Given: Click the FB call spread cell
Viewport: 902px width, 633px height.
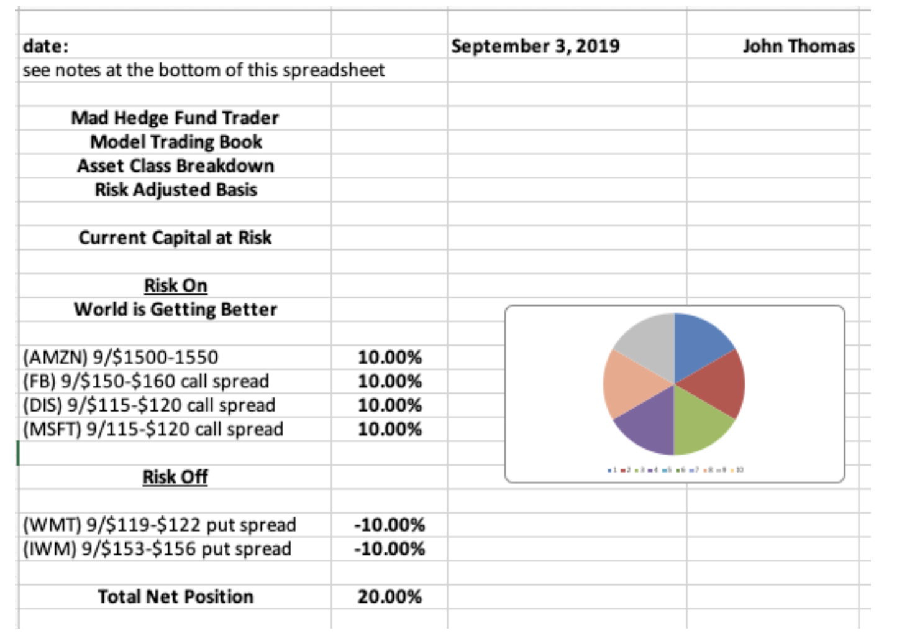Looking at the screenshot, I should click(146, 381).
